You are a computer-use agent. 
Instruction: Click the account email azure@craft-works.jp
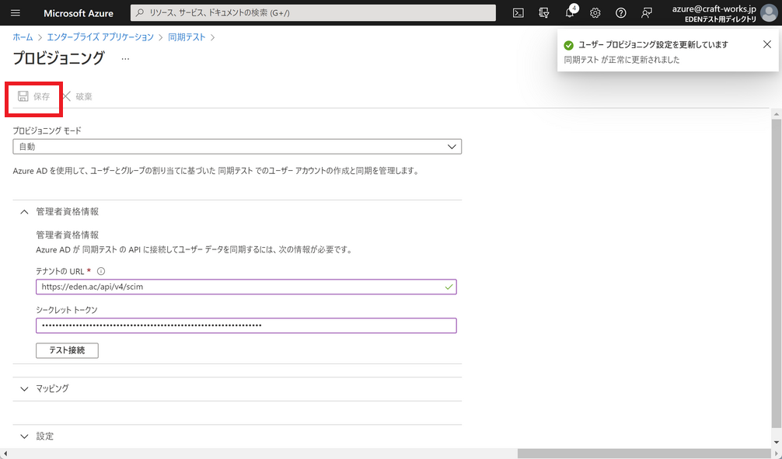[714, 9]
